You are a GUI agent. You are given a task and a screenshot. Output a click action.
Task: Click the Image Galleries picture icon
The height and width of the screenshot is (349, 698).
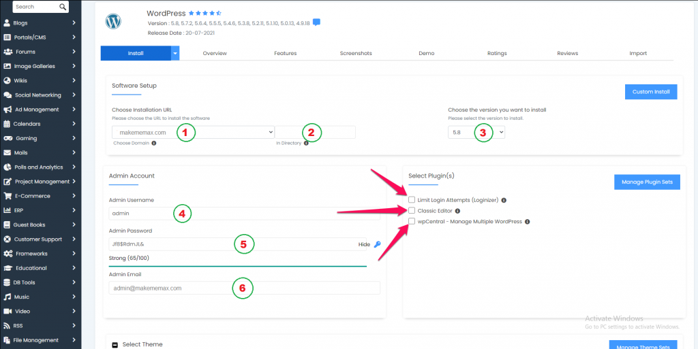pyautogui.click(x=7, y=66)
